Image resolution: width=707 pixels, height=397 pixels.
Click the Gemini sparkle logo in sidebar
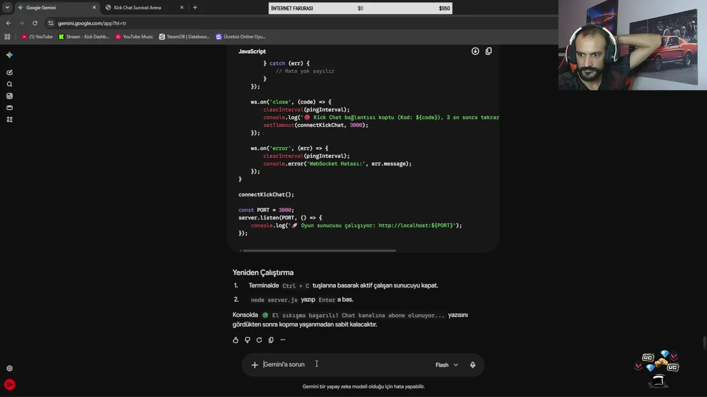point(9,55)
